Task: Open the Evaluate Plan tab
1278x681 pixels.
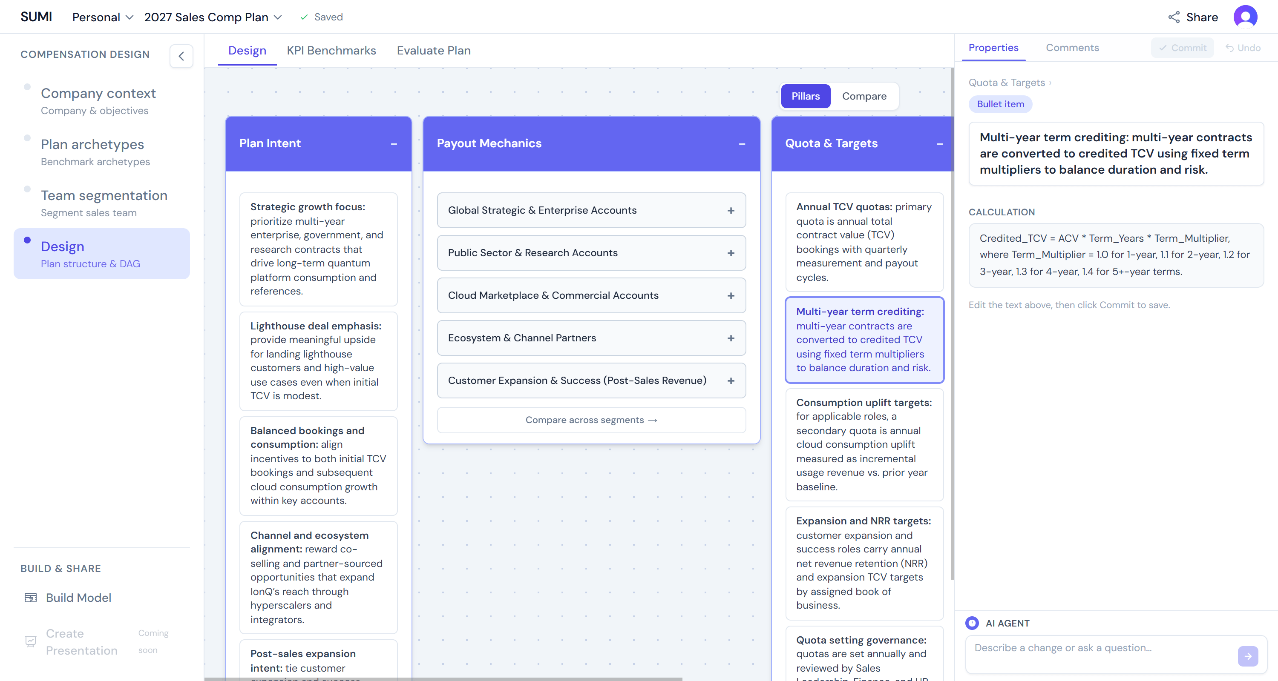Action: coord(434,51)
